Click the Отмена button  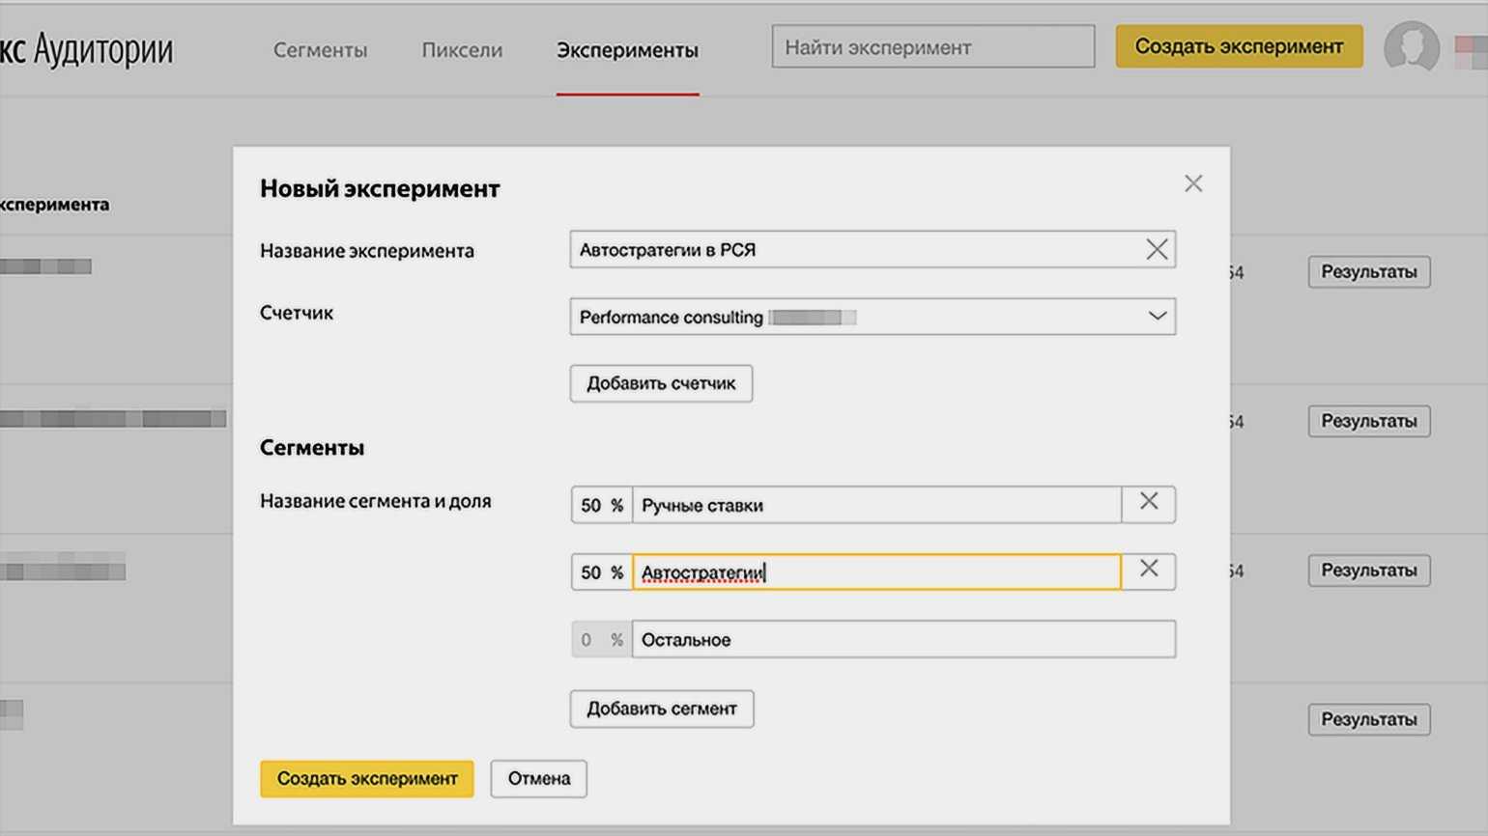coord(539,778)
